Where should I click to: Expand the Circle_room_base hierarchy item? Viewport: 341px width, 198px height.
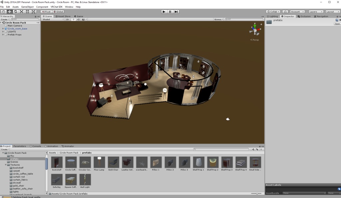pos(3,28)
